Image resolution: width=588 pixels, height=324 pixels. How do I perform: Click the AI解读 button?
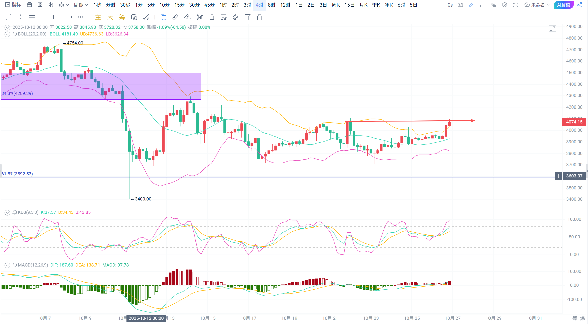tap(564, 5)
